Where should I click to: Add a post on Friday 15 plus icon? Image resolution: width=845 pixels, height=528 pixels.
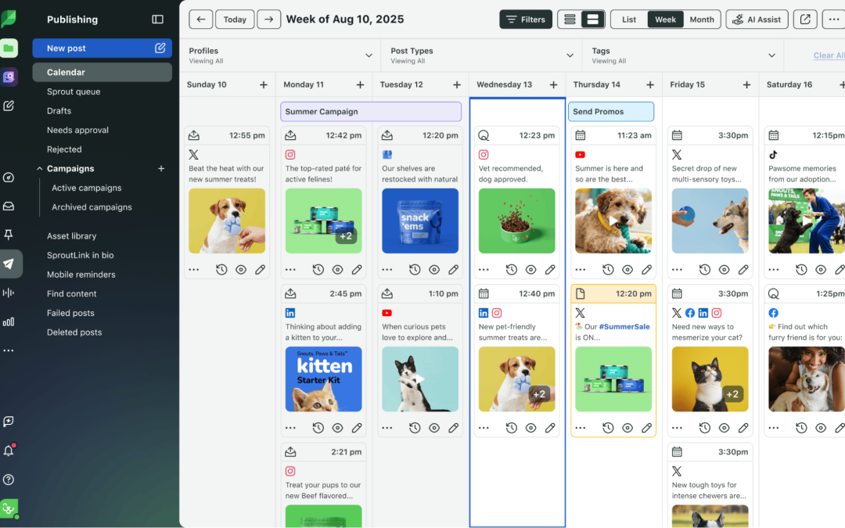point(747,84)
